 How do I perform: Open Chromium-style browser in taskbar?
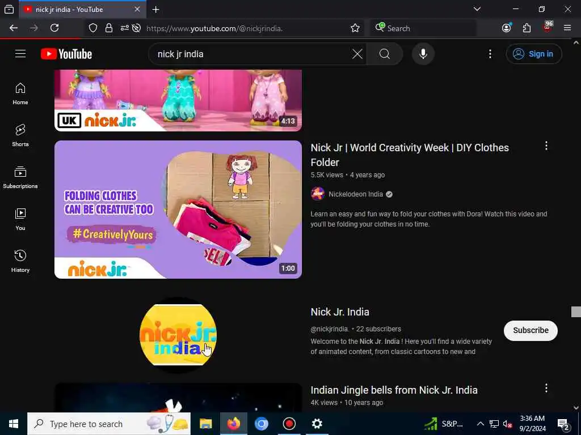click(261, 424)
